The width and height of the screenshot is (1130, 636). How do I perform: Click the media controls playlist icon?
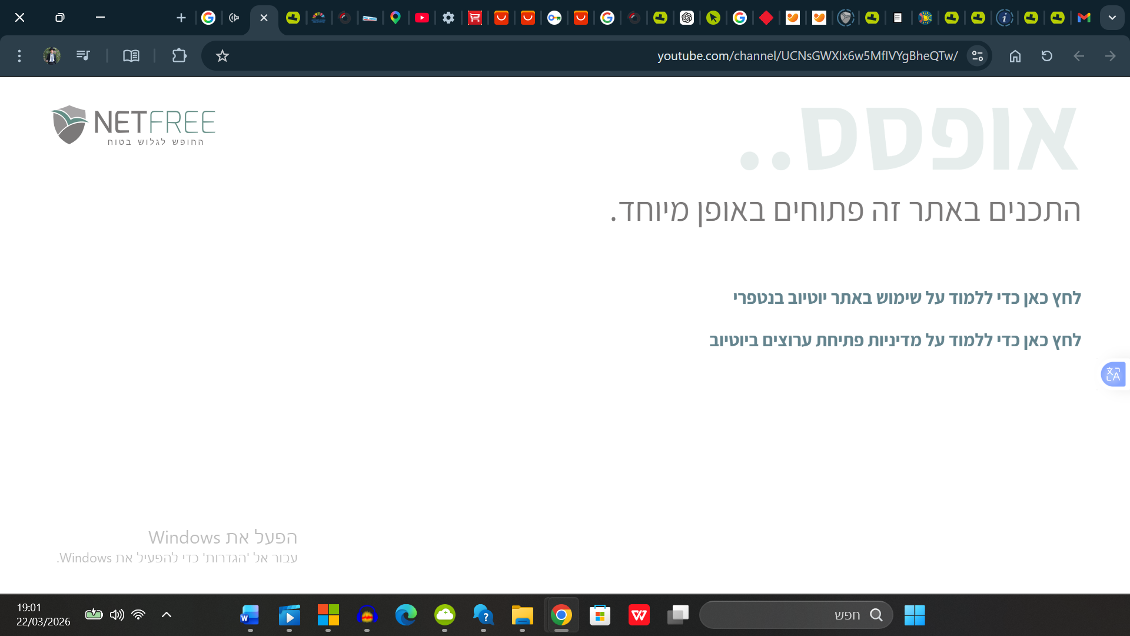tap(83, 56)
